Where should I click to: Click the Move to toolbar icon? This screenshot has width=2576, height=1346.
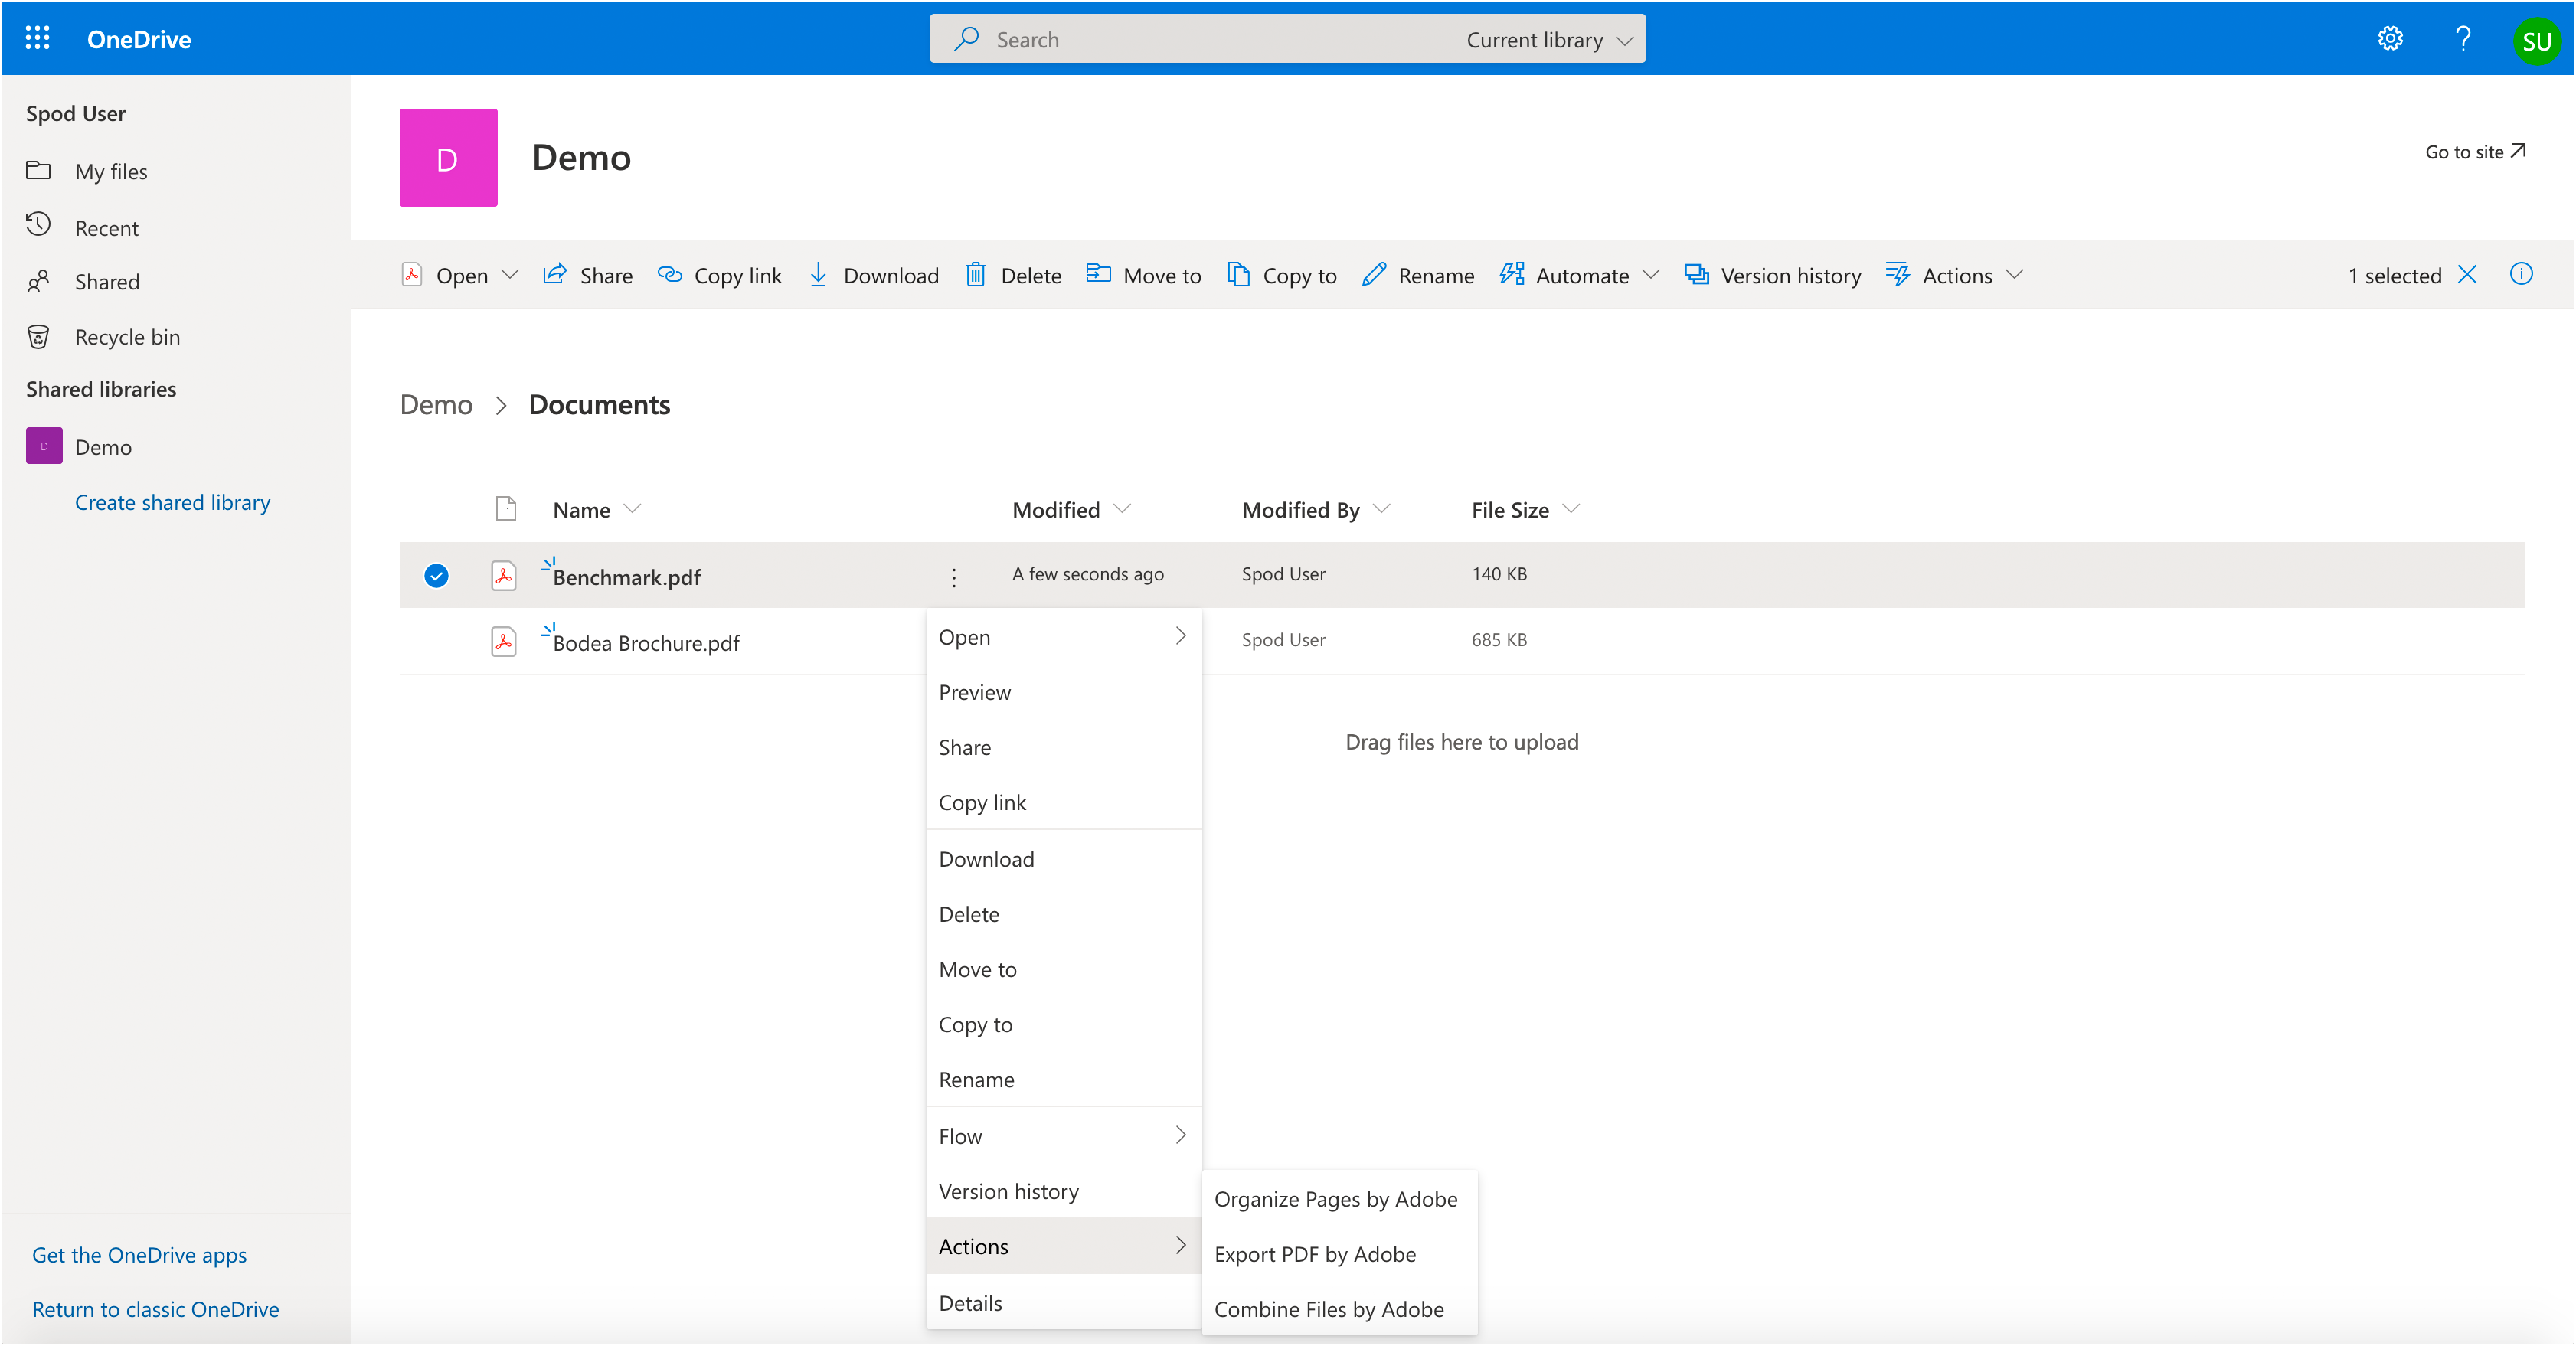tap(1098, 275)
